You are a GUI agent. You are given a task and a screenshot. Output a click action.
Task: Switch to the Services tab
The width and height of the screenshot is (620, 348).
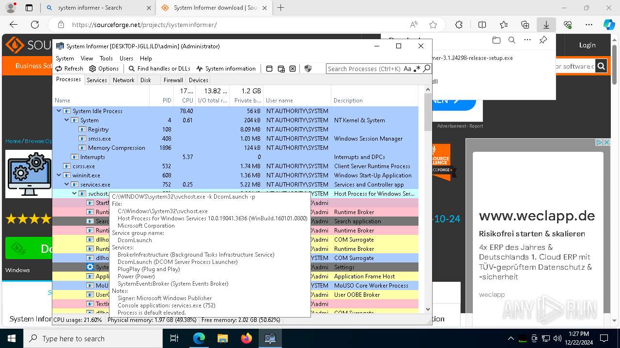(97, 80)
